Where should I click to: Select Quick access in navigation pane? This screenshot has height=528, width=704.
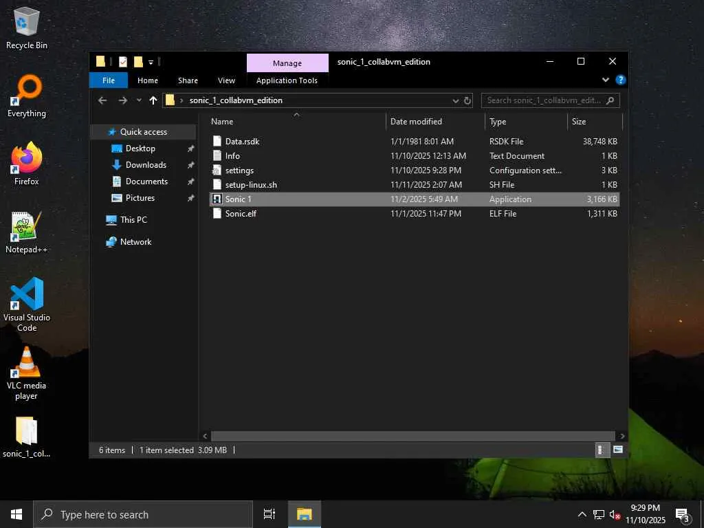[144, 132]
